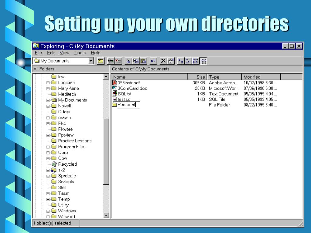Open the File menu

point(38,53)
